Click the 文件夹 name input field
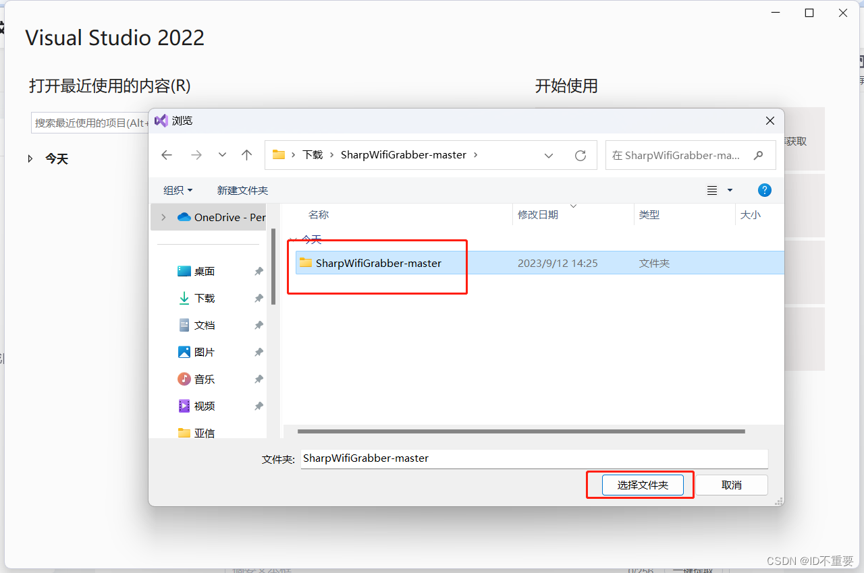 click(535, 458)
